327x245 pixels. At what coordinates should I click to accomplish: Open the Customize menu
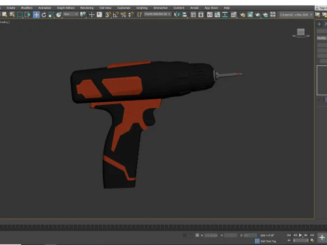coord(123,7)
